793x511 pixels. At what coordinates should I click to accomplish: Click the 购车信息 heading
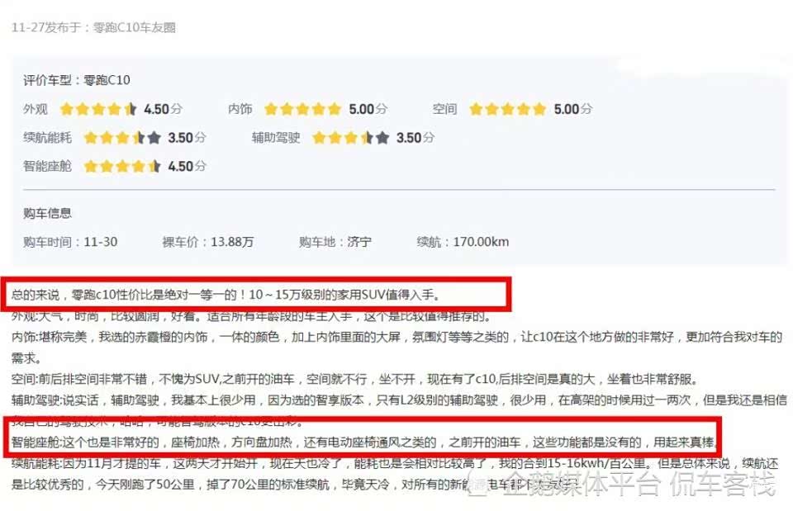tap(47, 213)
